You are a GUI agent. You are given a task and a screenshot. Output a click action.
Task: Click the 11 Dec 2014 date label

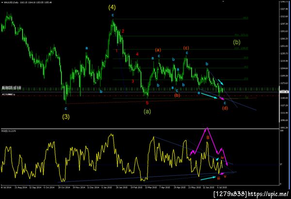93,187
